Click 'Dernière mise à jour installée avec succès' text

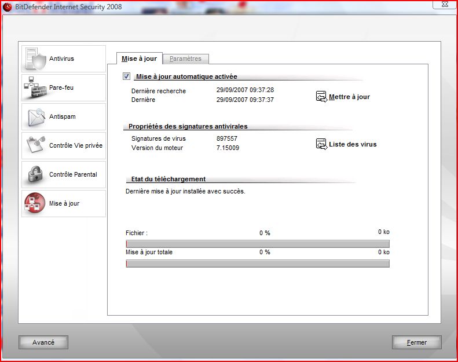coord(185,191)
